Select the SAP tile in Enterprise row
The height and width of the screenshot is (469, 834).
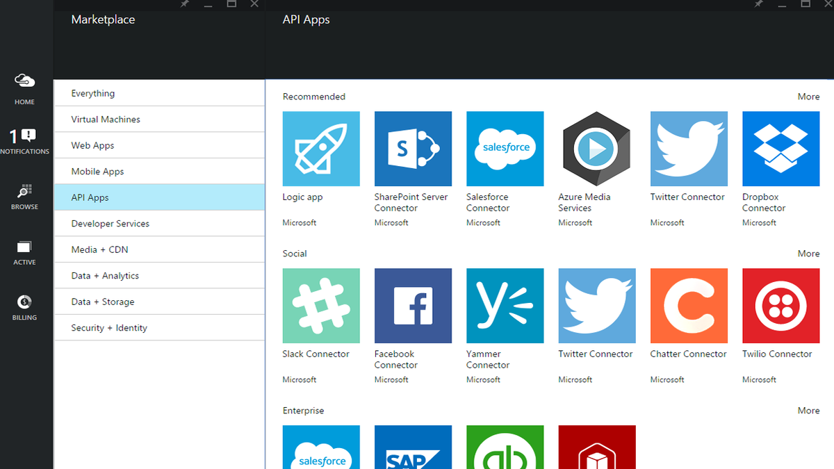pos(413,447)
